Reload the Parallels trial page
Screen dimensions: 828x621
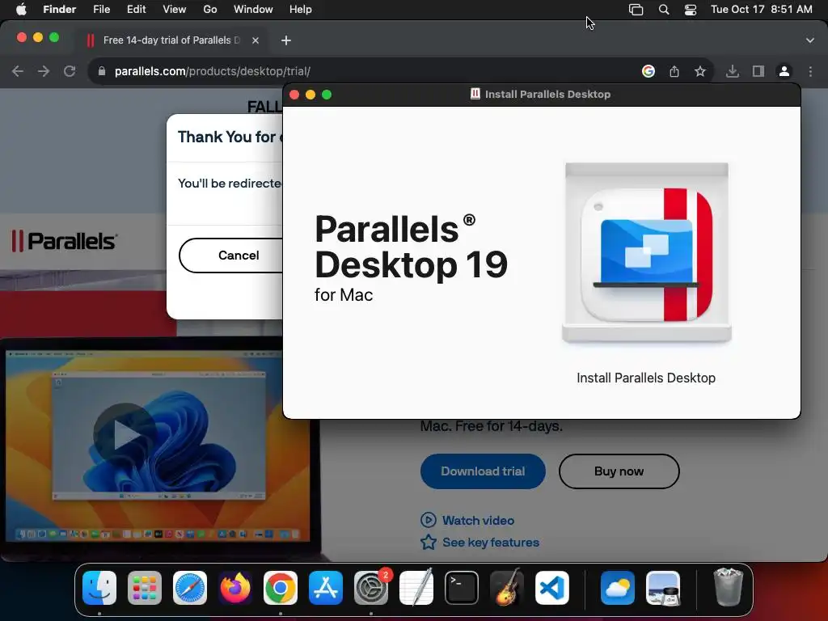coord(70,71)
